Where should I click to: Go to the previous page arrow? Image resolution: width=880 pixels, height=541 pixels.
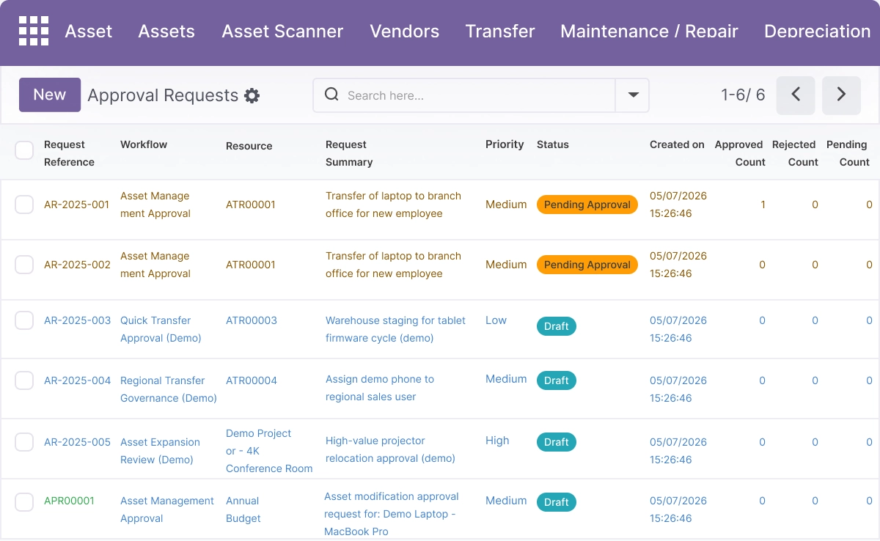point(796,95)
